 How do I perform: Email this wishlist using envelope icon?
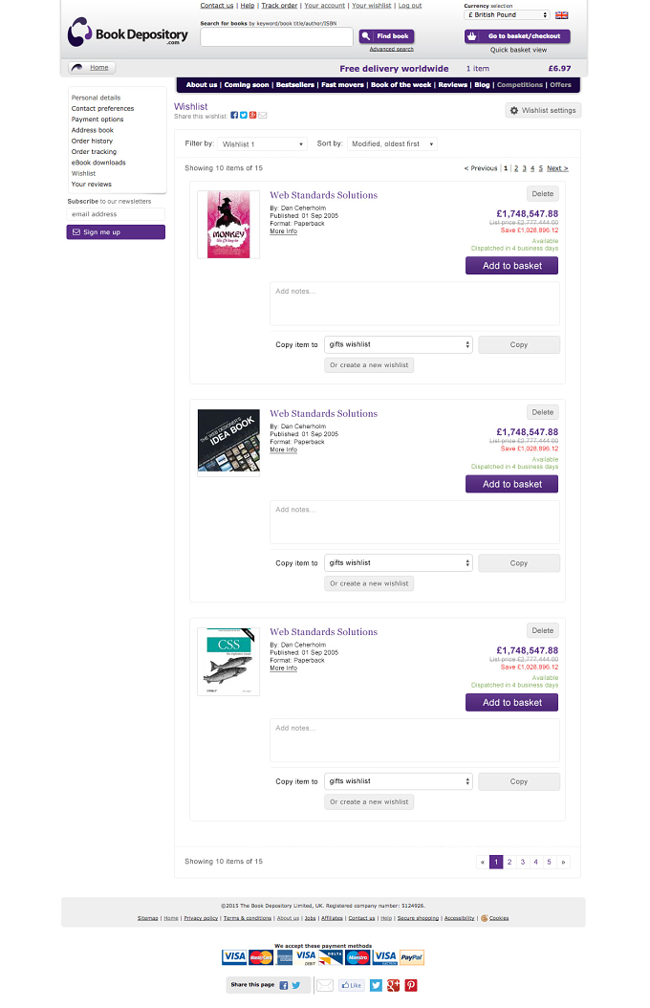click(x=263, y=115)
